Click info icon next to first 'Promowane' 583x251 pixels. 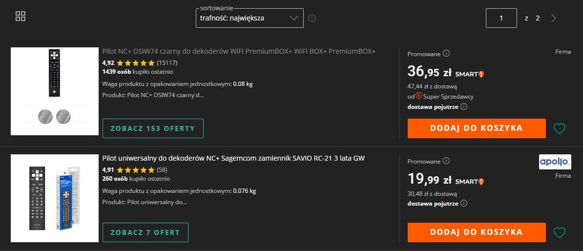[446, 54]
